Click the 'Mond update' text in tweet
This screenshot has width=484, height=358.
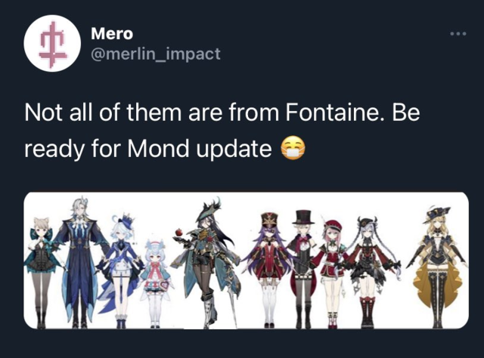pyautogui.click(x=200, y=149)
